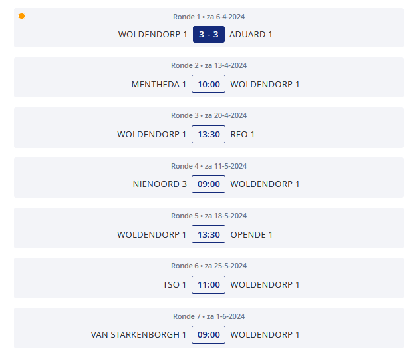Open the 3 - 3 score badge
This screenshot has width=417, height=355.
(x=209, y=35)
